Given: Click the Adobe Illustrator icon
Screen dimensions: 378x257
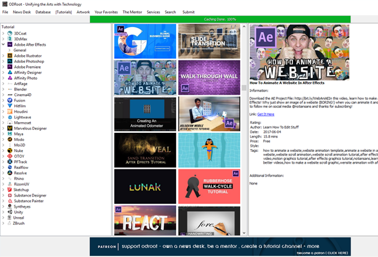Looking at the screenshot, I should (10, 56).
